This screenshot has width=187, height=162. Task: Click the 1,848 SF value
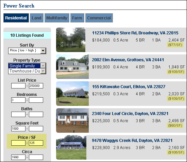(x=176, y=67)
